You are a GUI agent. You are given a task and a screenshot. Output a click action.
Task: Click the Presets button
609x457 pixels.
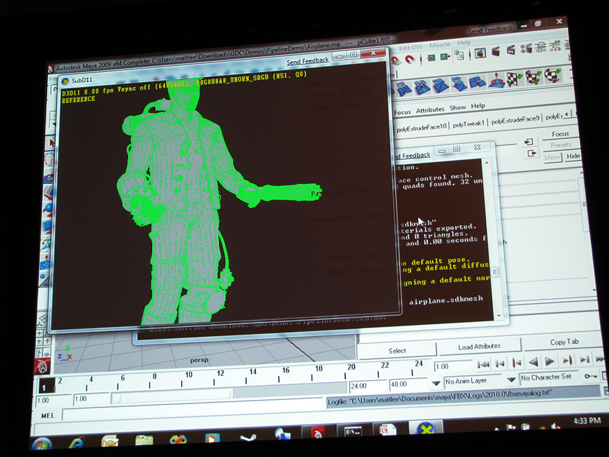coord(560,145)
